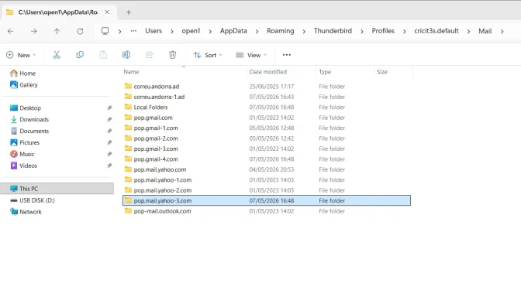The image size is (521, 297).
Task: Go to Profiles in breadcrumb
Action: click(x=383, y=31)
